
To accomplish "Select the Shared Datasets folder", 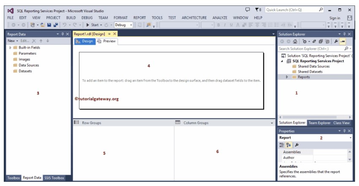I will pos(310,72).
